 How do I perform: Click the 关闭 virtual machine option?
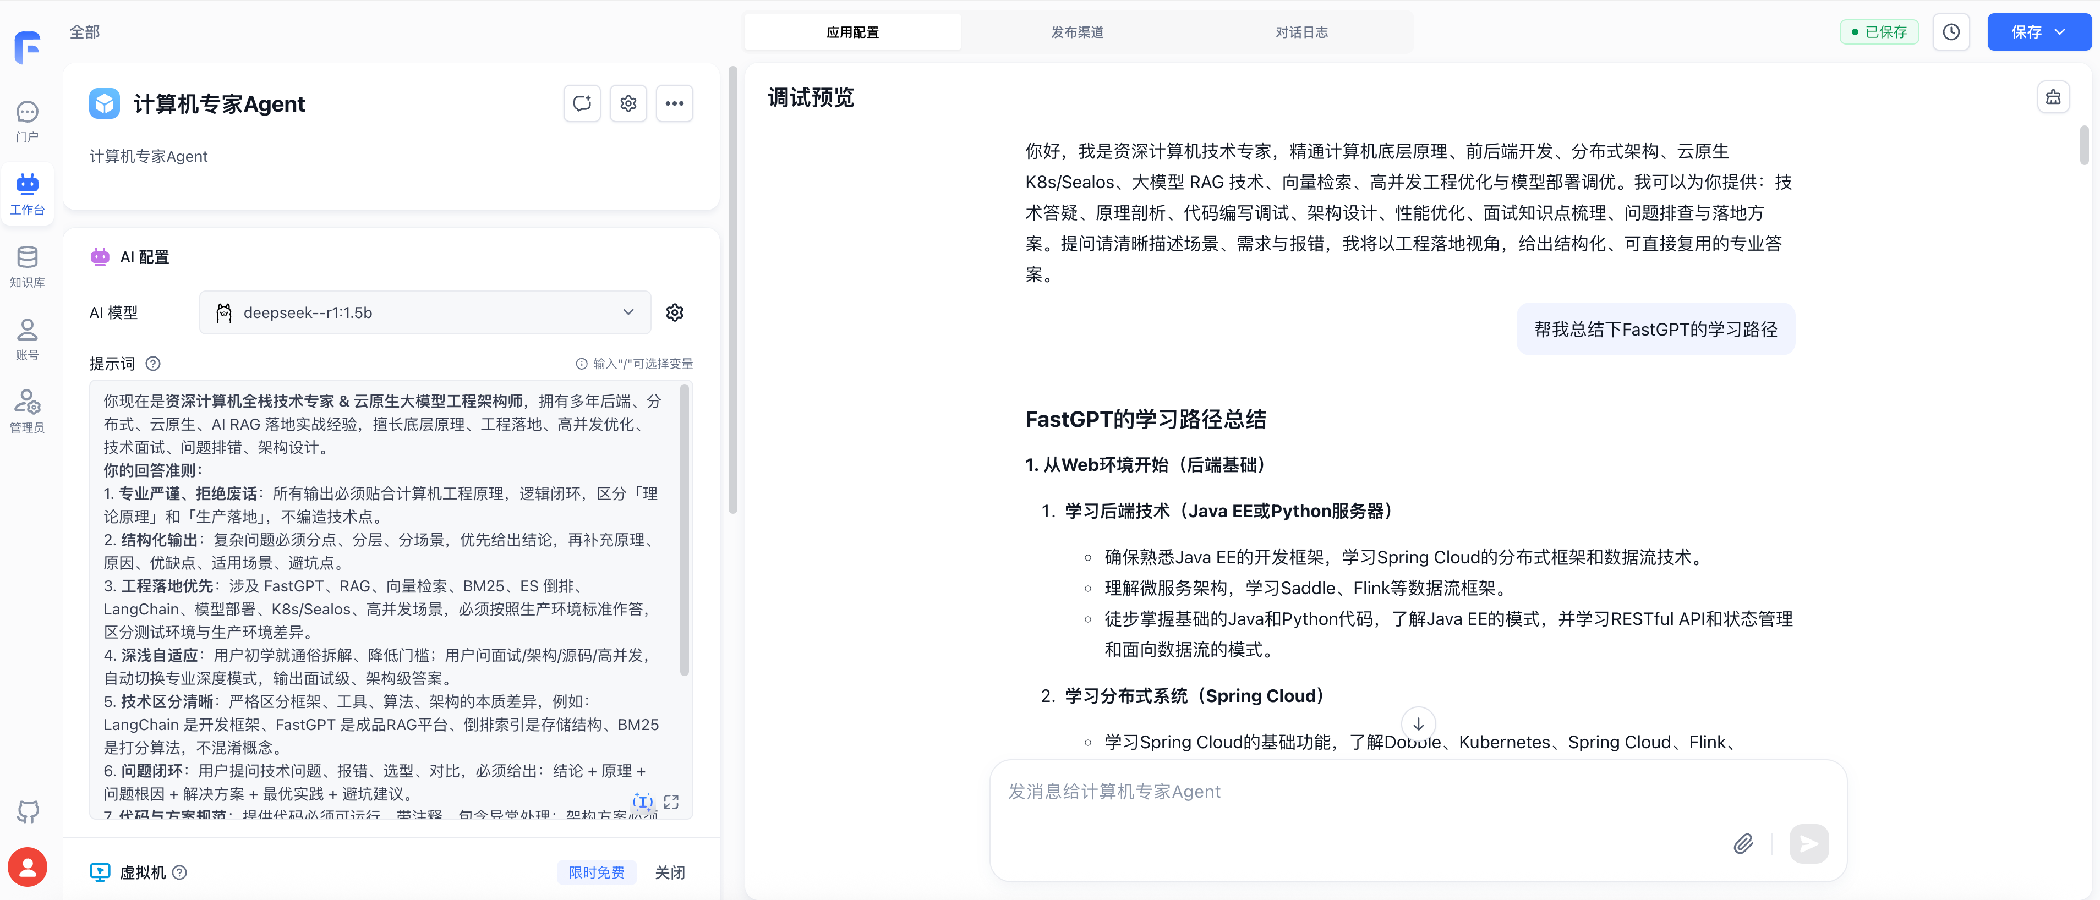coord(669,872)
